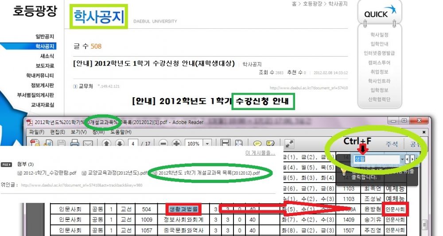The height and width of the screenshot is (236, 443).
Task: Click the FILE badge next to 첨부
Action: [x=7, y=164]
